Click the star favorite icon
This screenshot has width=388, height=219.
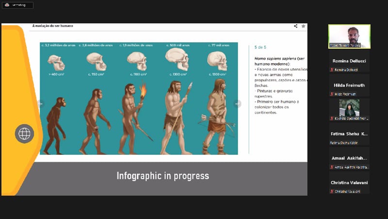[303, 26]
